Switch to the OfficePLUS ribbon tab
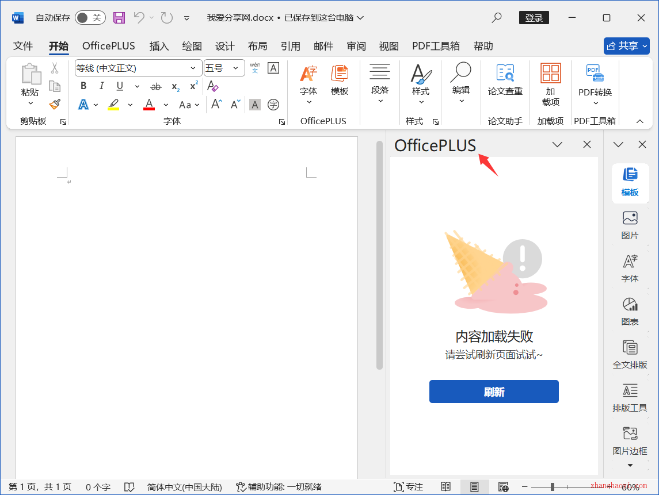 108,46
